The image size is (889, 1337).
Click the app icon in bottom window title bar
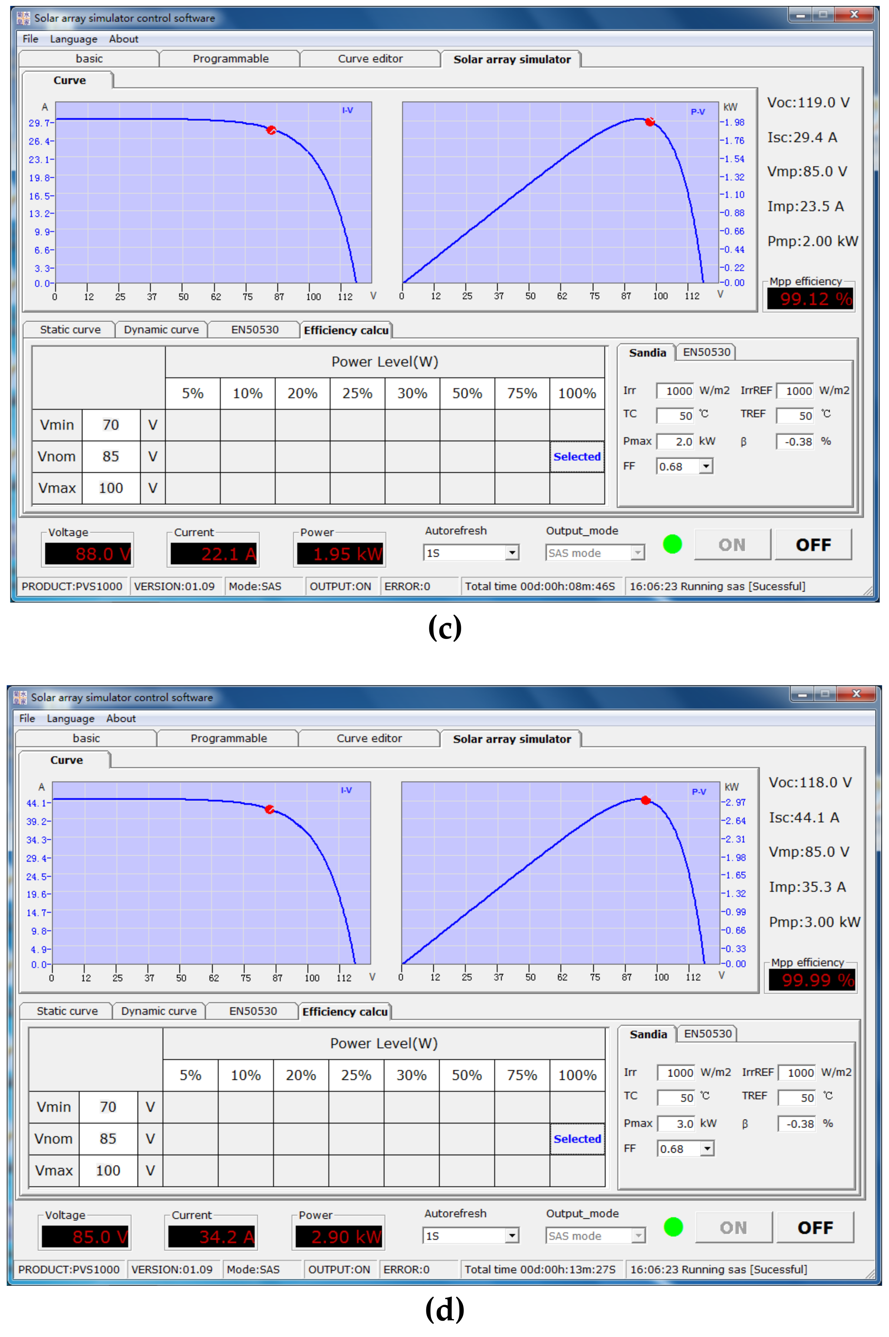click(x=20, y=697)
